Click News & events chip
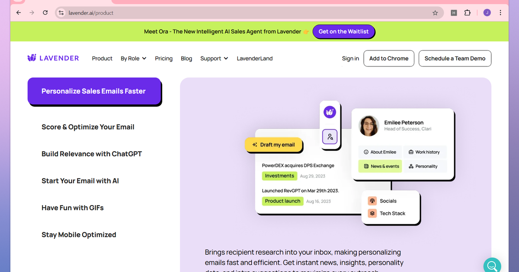The image size is (519, 272). tap(380, 166)
